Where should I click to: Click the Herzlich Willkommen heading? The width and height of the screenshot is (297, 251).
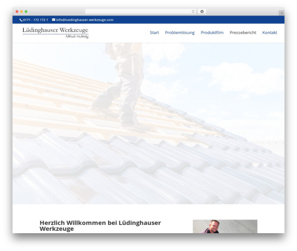point(100,225)
